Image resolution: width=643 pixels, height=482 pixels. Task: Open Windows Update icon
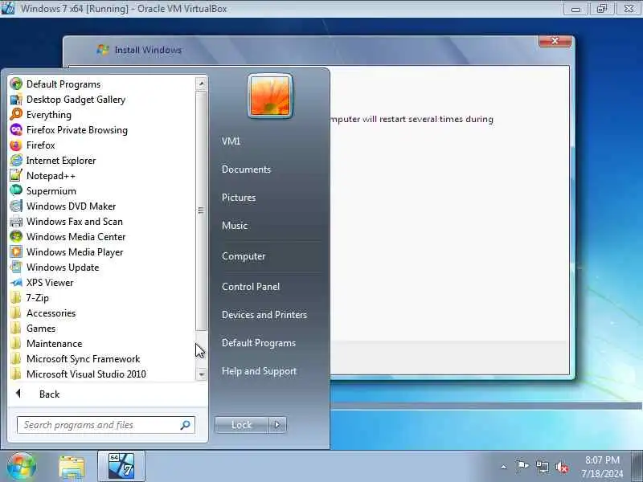[16, 268]
